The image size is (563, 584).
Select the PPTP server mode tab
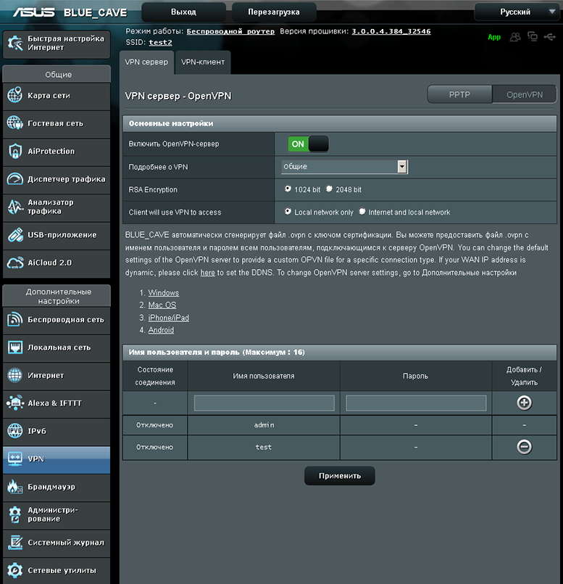click(x=459, y=94)
